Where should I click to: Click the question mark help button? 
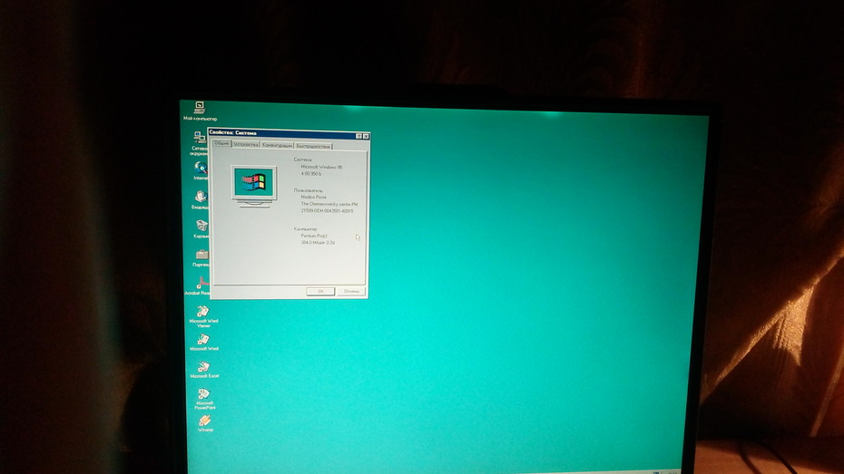pos(359,136)
